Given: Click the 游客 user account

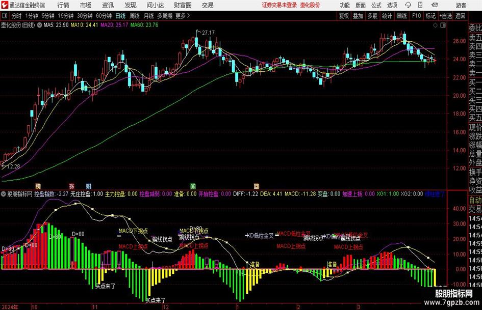Looking at the screenshot, I should click(x=461, y=5).
